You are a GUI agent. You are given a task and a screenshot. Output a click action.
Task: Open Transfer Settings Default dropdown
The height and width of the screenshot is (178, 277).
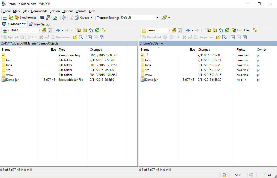140,18
